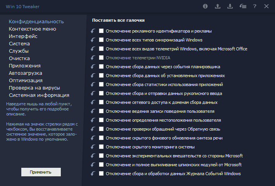Click the import settings download icon

tap(230, 6)
